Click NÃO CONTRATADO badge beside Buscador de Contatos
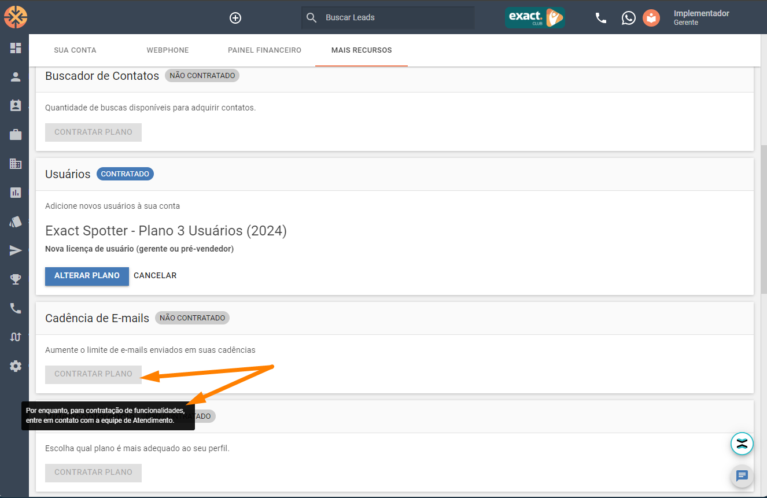Viewport: 767px width, 498px height. 202,75
